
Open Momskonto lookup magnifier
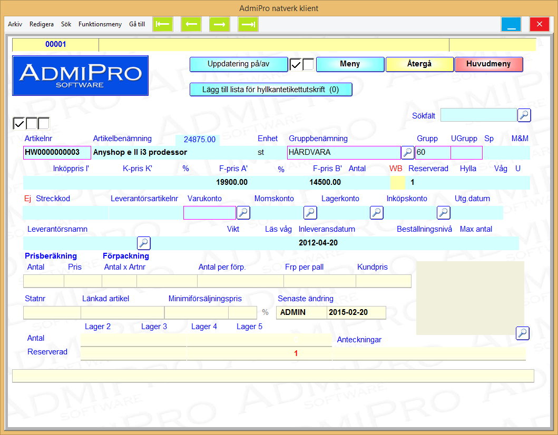coord(310,213)
